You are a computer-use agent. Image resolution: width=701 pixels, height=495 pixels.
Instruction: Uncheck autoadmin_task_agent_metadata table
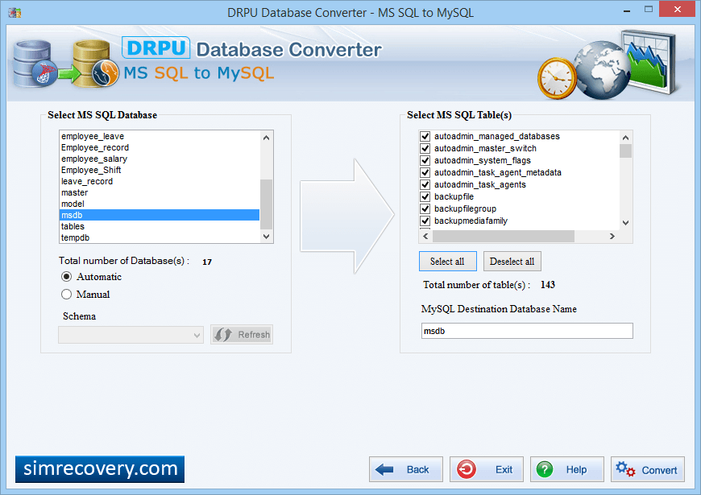click(425, 172)
